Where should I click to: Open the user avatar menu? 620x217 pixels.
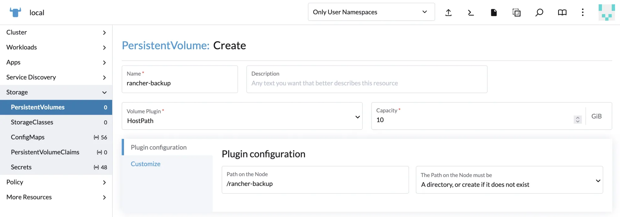pyautogui.click(x=607, y=12)
